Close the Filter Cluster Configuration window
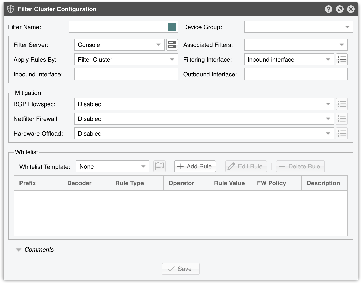361x283 pixels. tap(351, 9)
